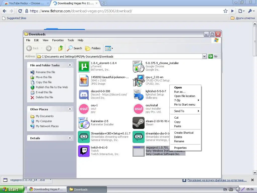This screenshot has width=257, height=193.
Task: Select the beautiful-pokemon JPEG image icon
Action: (84, 81)
